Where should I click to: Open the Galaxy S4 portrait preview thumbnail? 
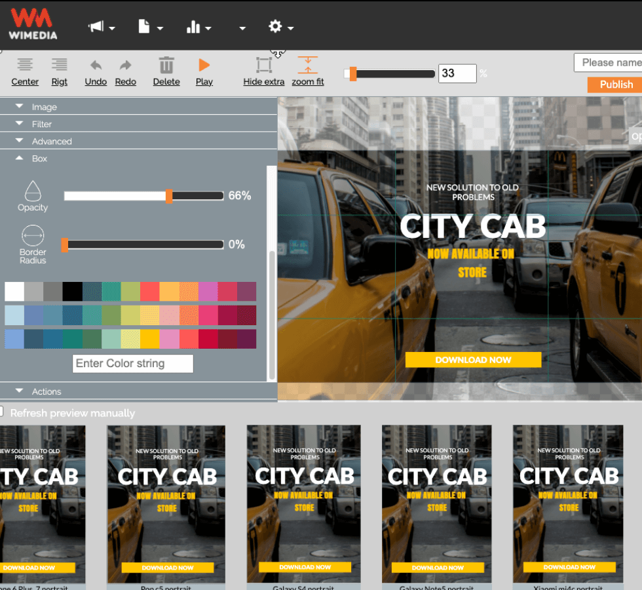304,505
